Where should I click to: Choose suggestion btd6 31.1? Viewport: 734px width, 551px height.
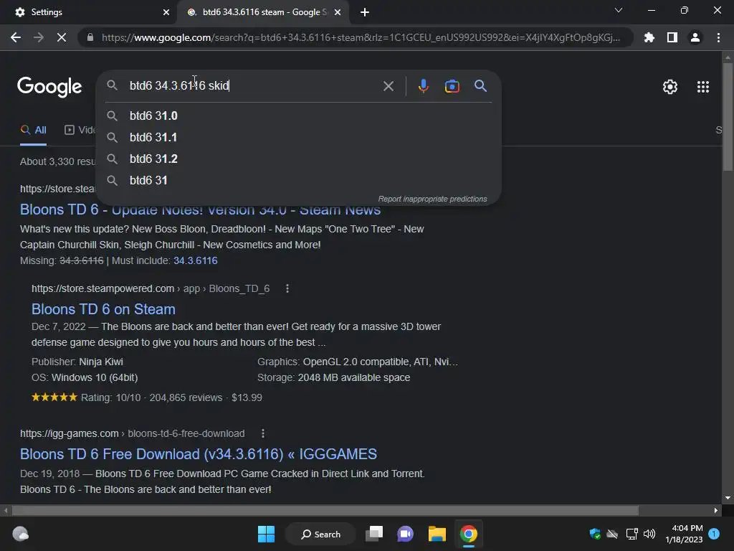pos(299,137)
